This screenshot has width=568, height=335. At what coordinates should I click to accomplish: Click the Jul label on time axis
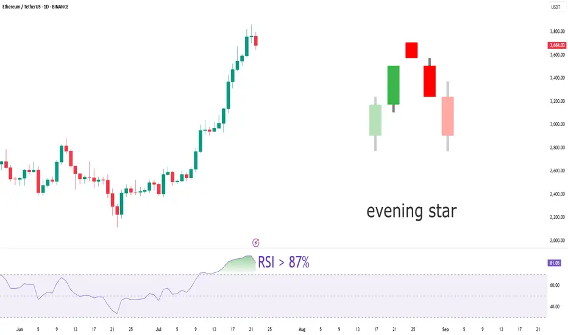point(158,329)
